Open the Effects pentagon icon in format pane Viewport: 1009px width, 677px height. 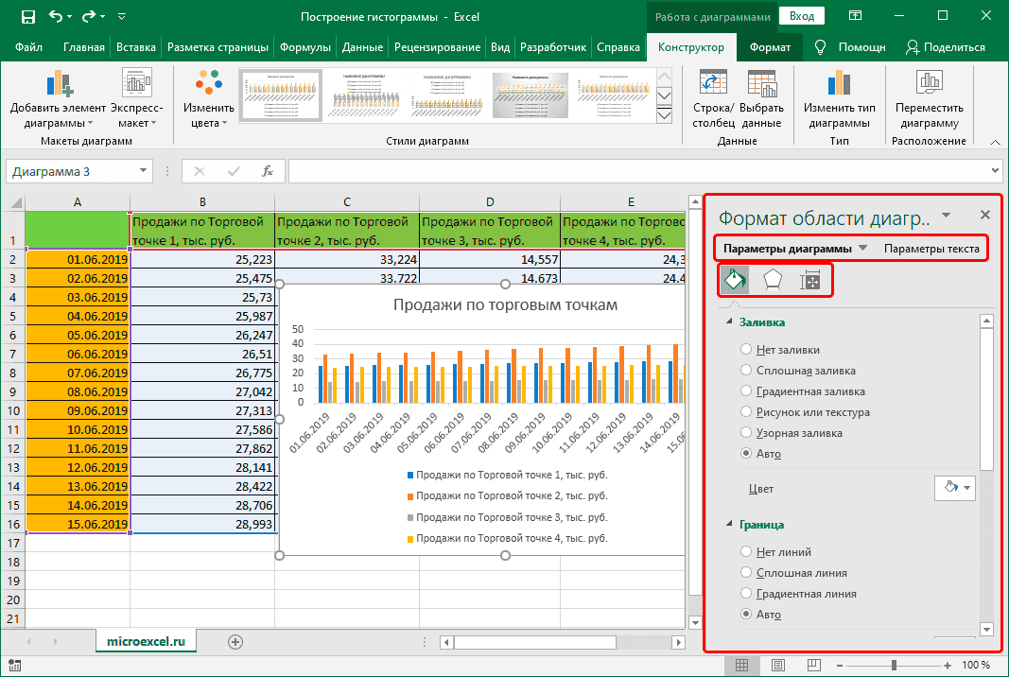point(773,280)
